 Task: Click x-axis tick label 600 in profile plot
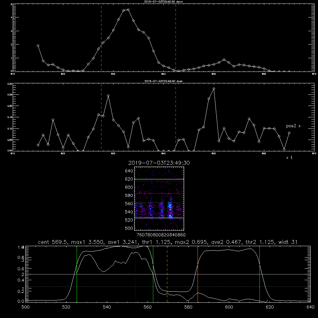[229, 307]
